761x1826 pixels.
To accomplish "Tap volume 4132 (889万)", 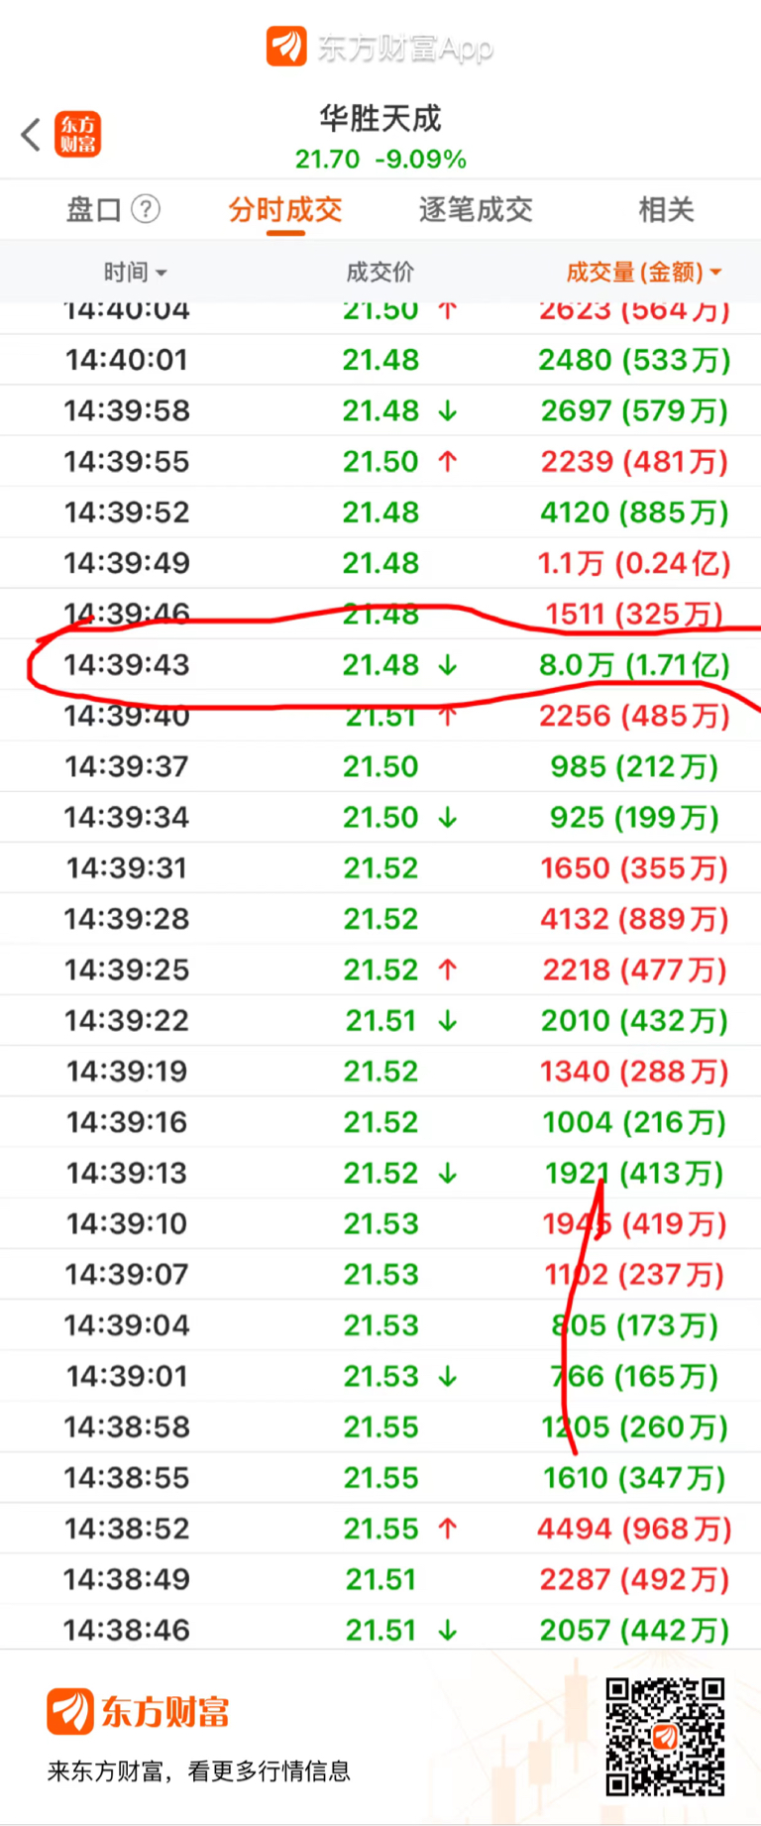I will coord(634,918).
